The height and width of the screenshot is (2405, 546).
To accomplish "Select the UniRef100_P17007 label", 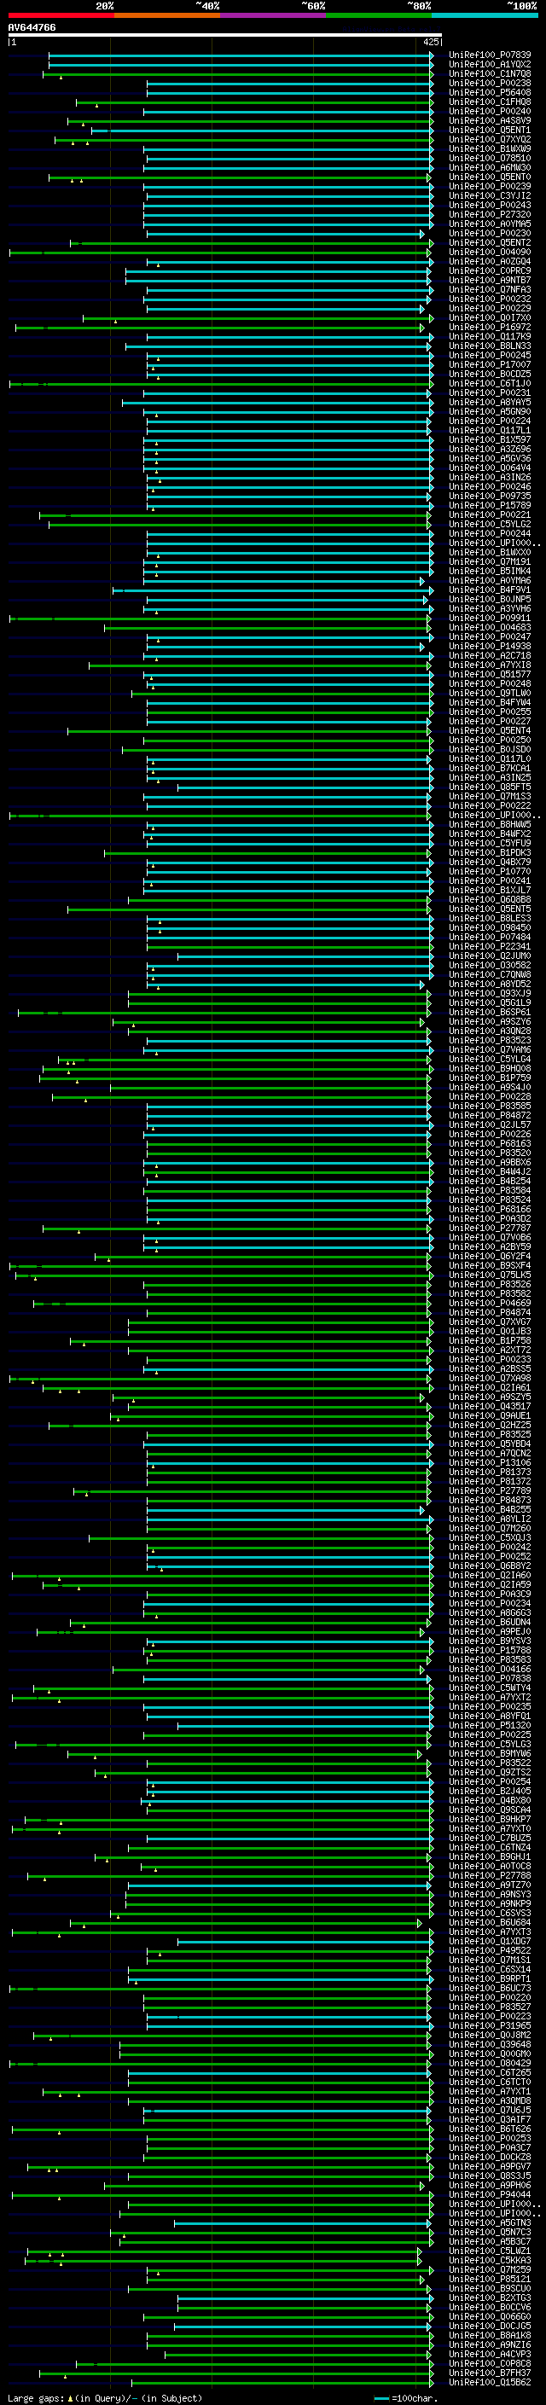I will pyautogui.click(x=490, y=366).
